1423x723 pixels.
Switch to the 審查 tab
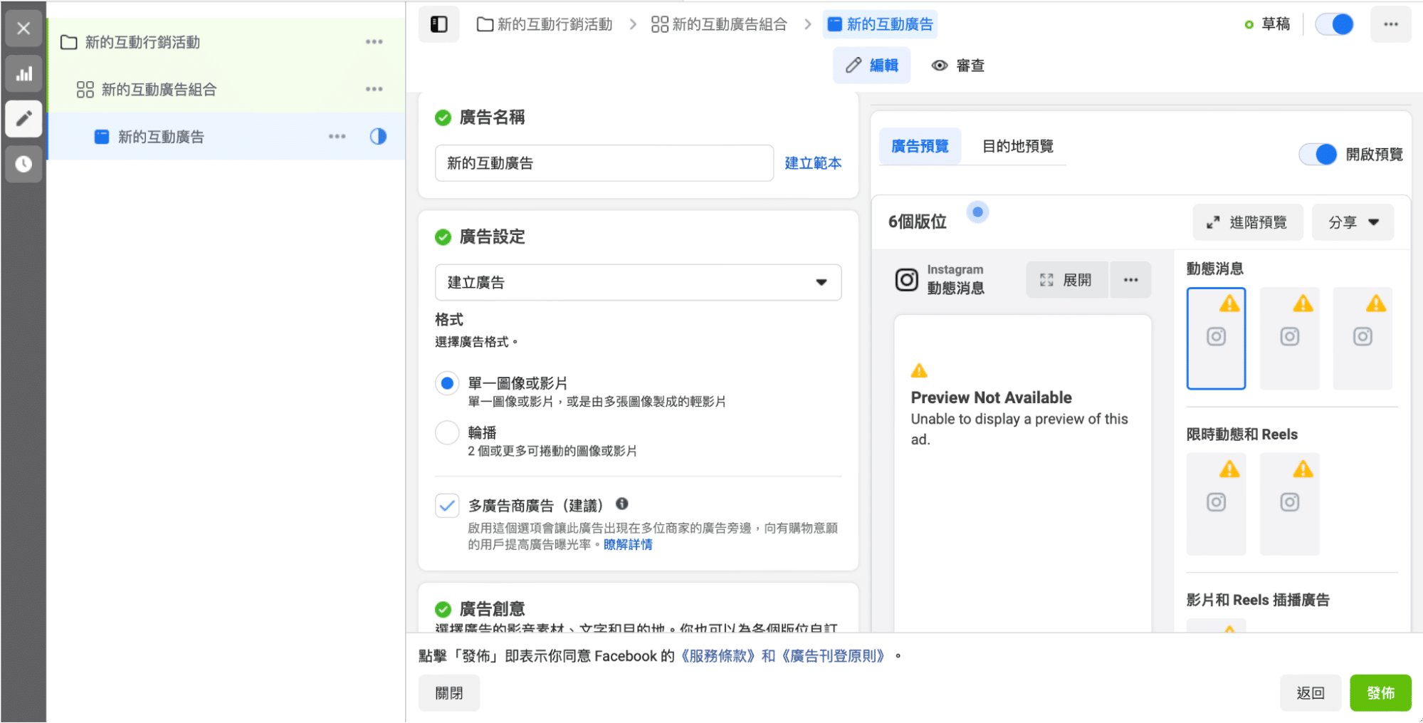coord(958,66)
